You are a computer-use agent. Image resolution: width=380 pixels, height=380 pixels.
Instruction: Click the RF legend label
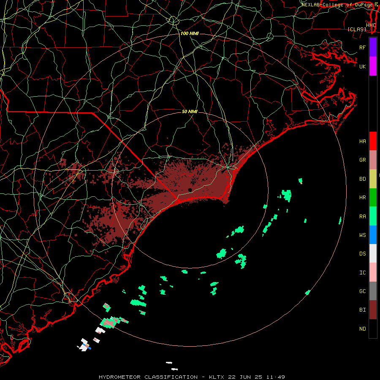(362, 47)
